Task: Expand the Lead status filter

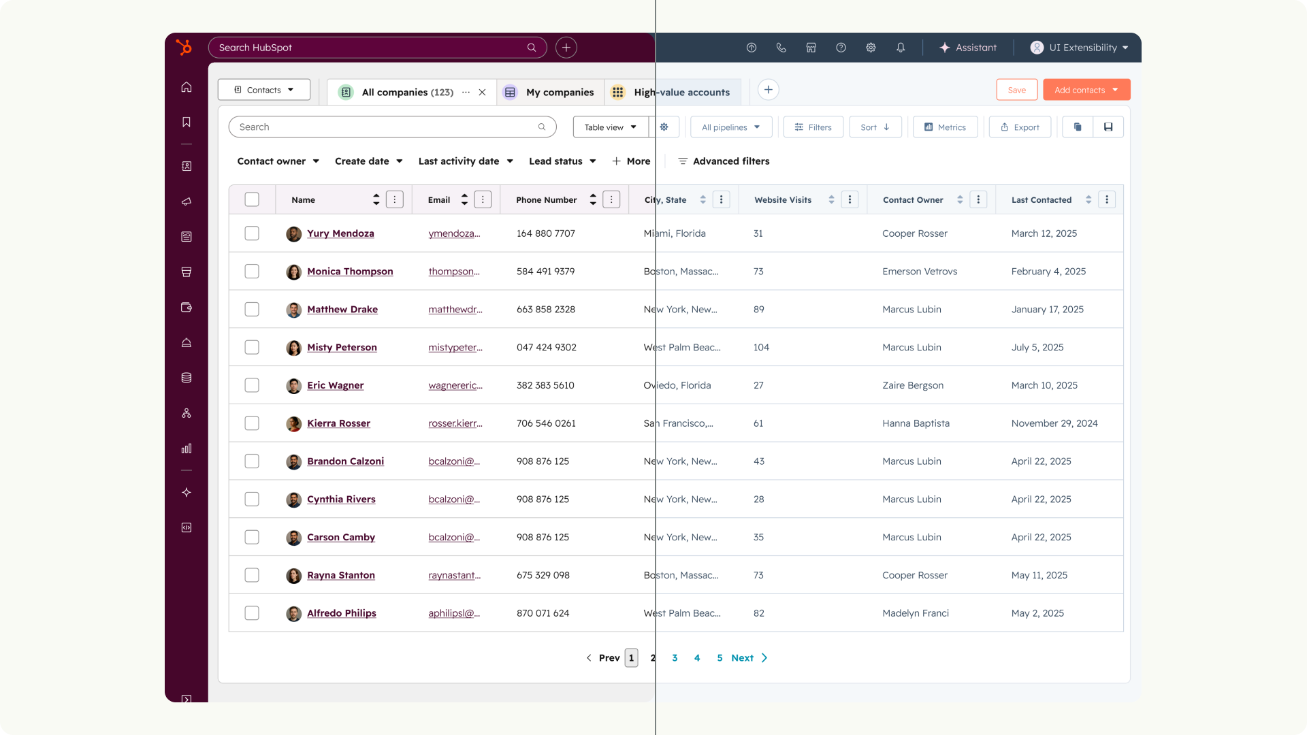Action: (x=562, y=161)
